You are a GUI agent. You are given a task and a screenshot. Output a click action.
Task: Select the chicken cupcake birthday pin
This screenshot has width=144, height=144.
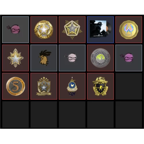coord(72,86)
